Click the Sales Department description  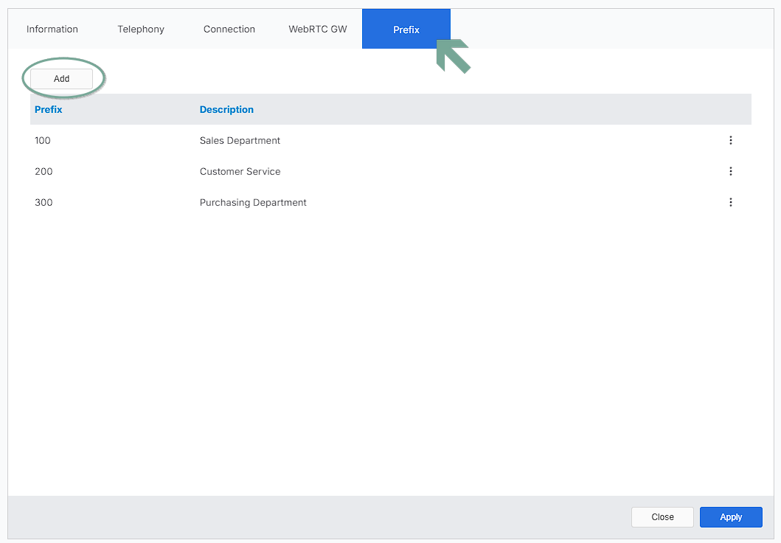(x=240, y=140)
